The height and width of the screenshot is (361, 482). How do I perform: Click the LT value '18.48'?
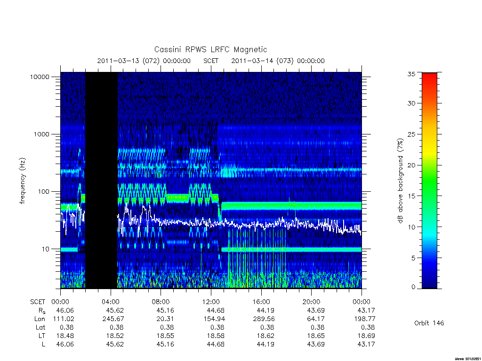click(65, 336)
